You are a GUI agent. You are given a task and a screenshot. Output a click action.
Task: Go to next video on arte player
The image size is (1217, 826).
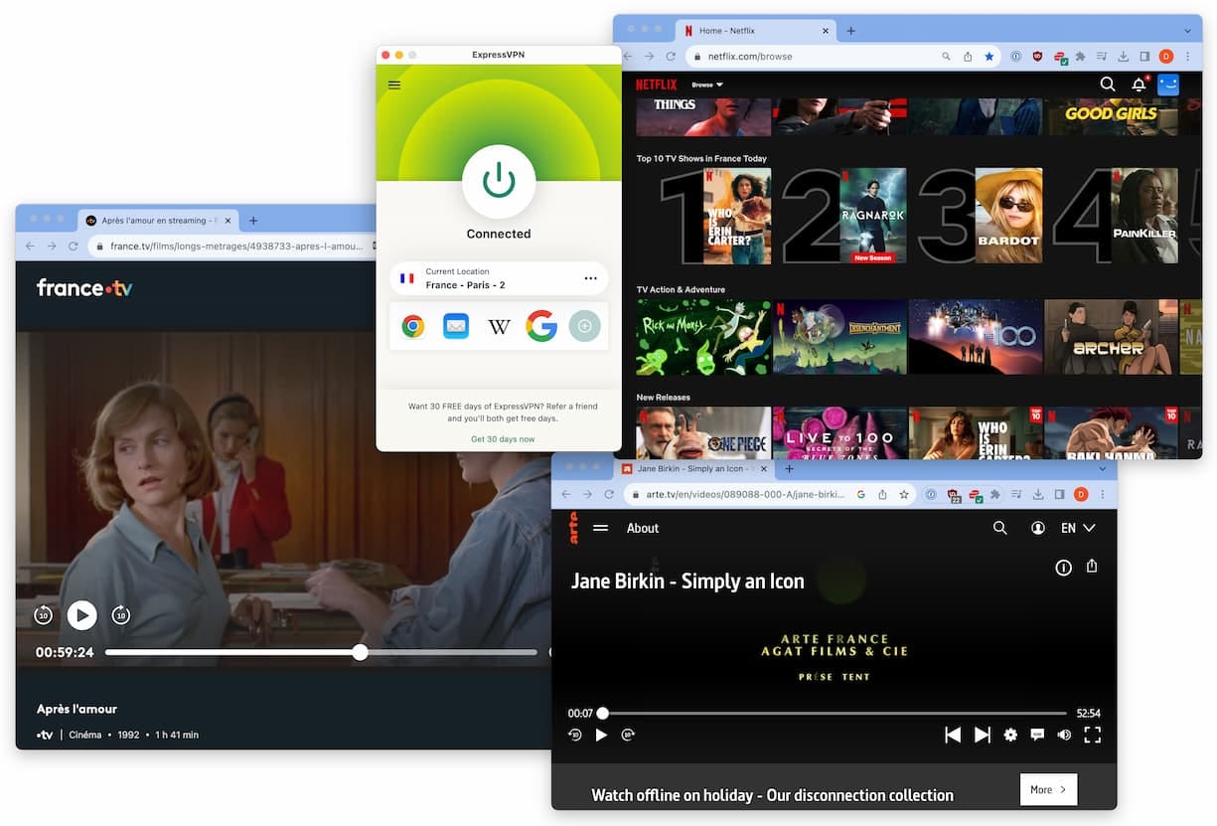coord(983,735)
